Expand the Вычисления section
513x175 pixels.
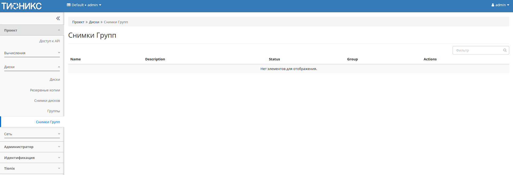point(32,53)
